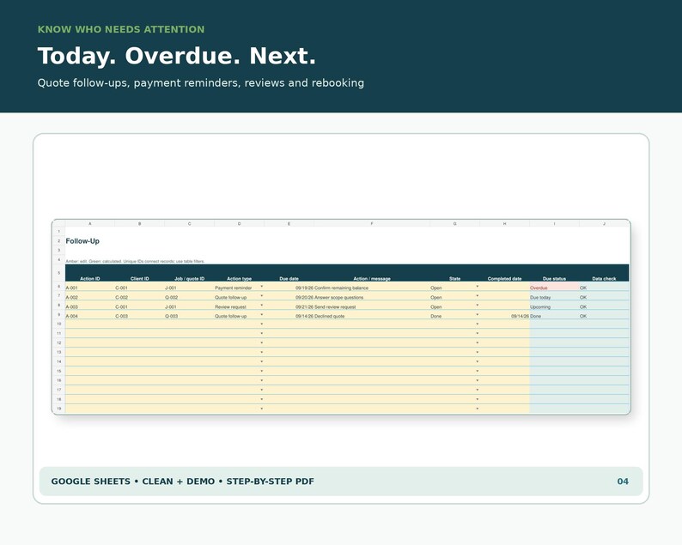The height and width of the screenshot is (545, 682).
Task: Select the Action type table header
Action: (x=240, y=279)
